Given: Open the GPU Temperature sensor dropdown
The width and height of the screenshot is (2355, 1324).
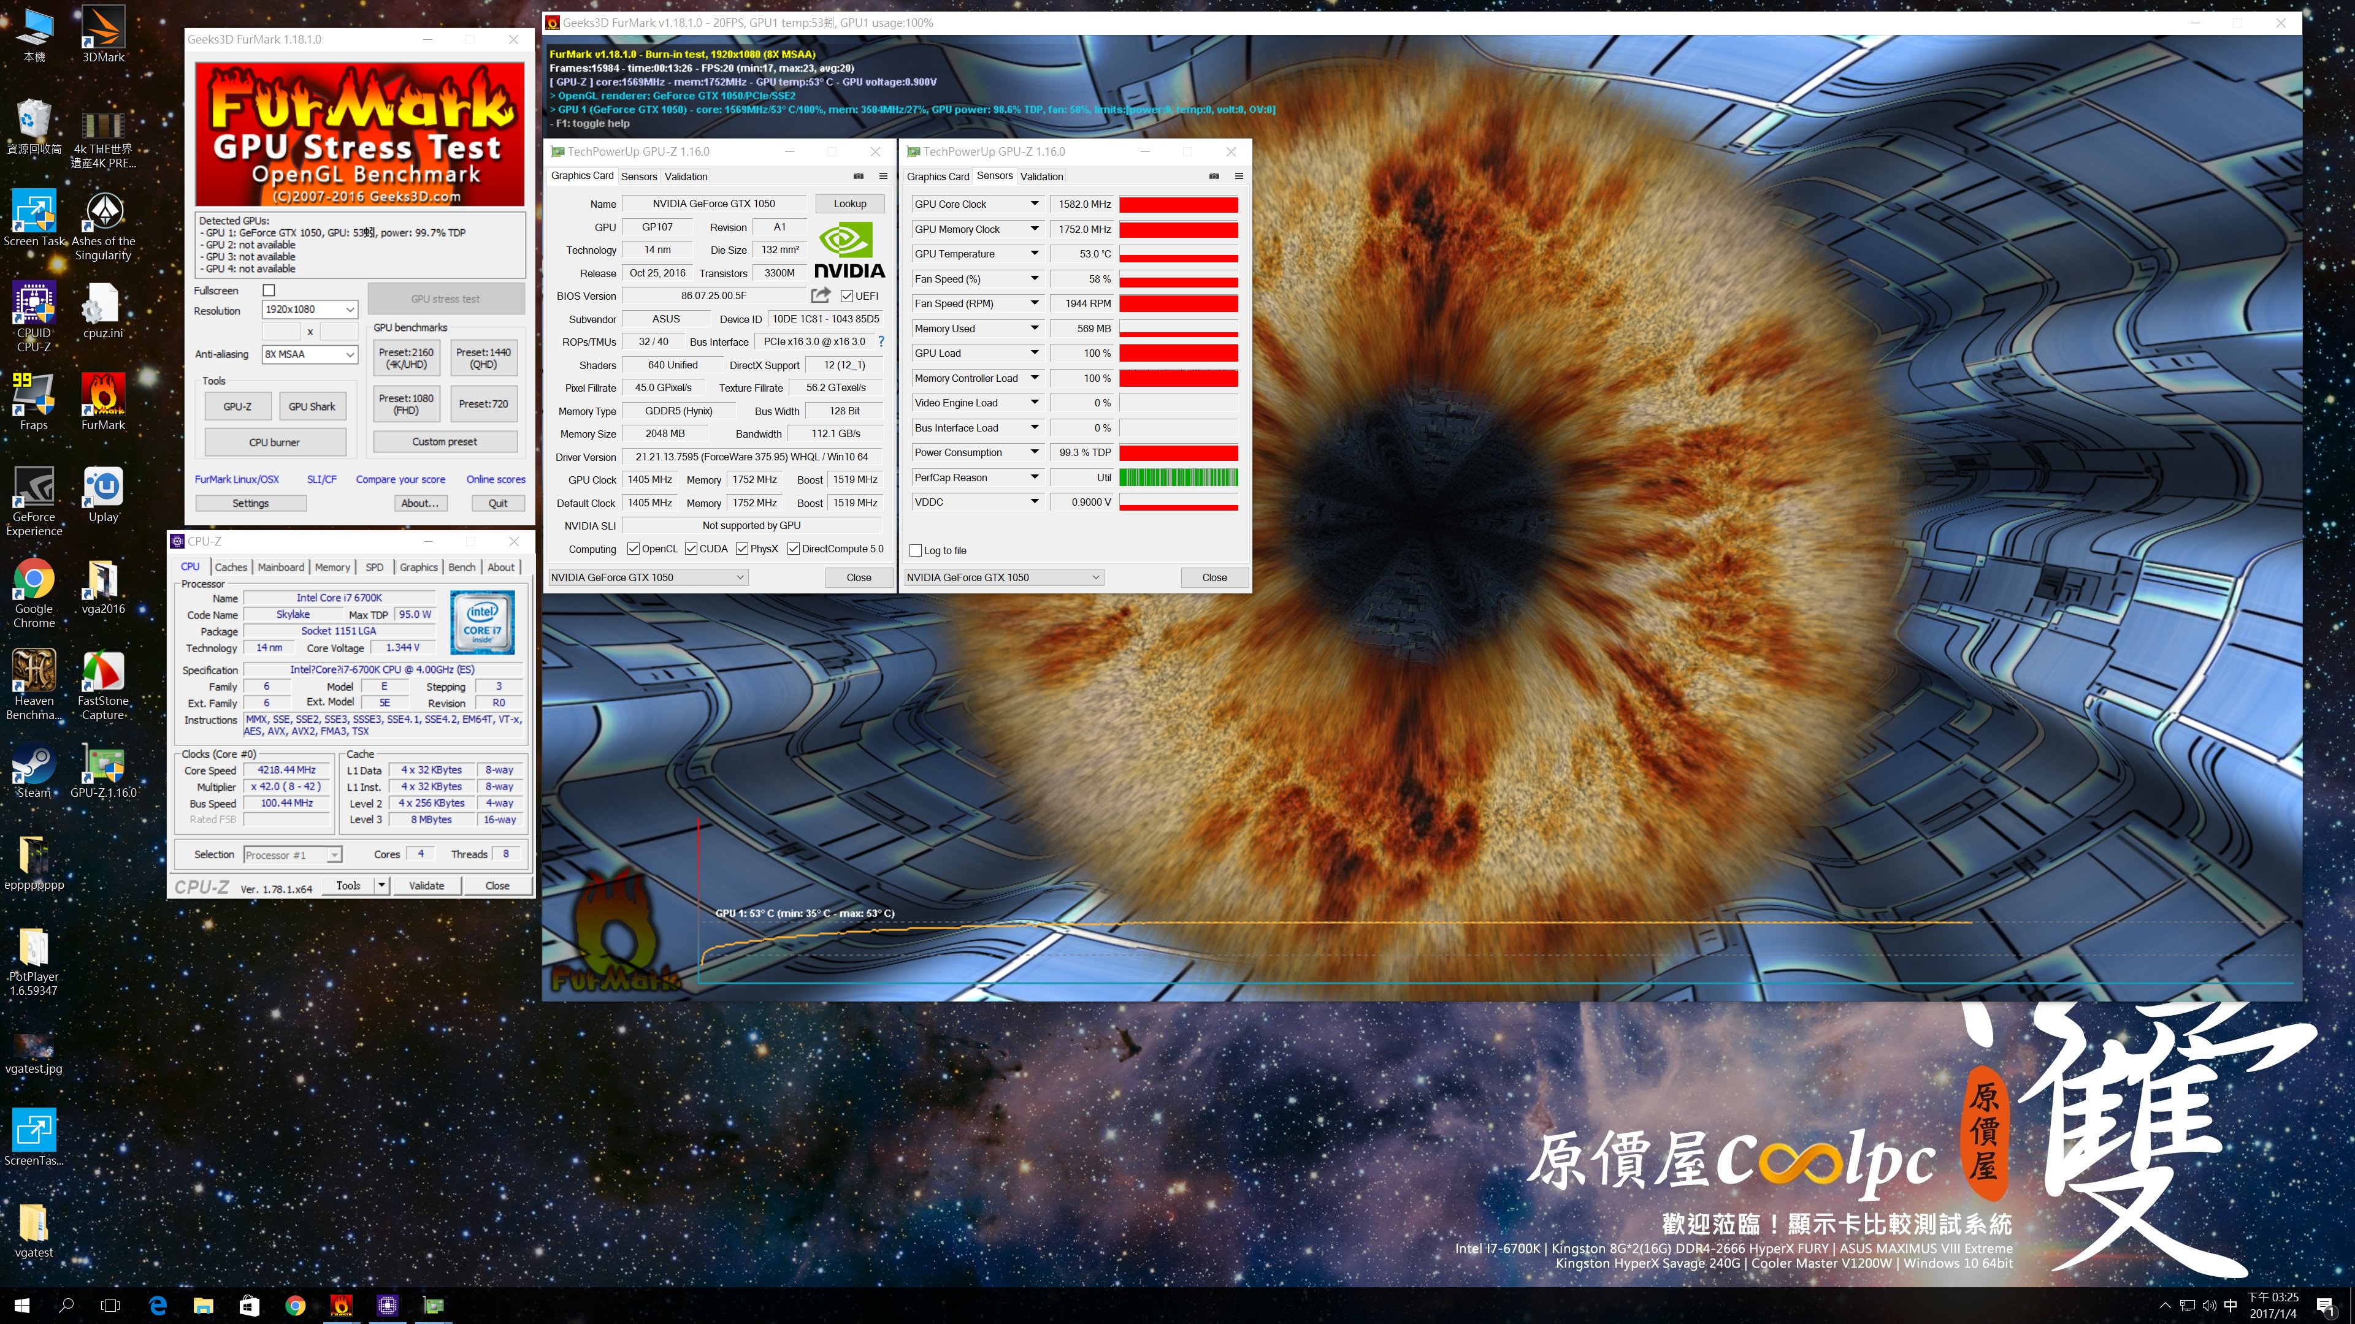Looking at the screenshot, I should click(x=1034, y=254).
